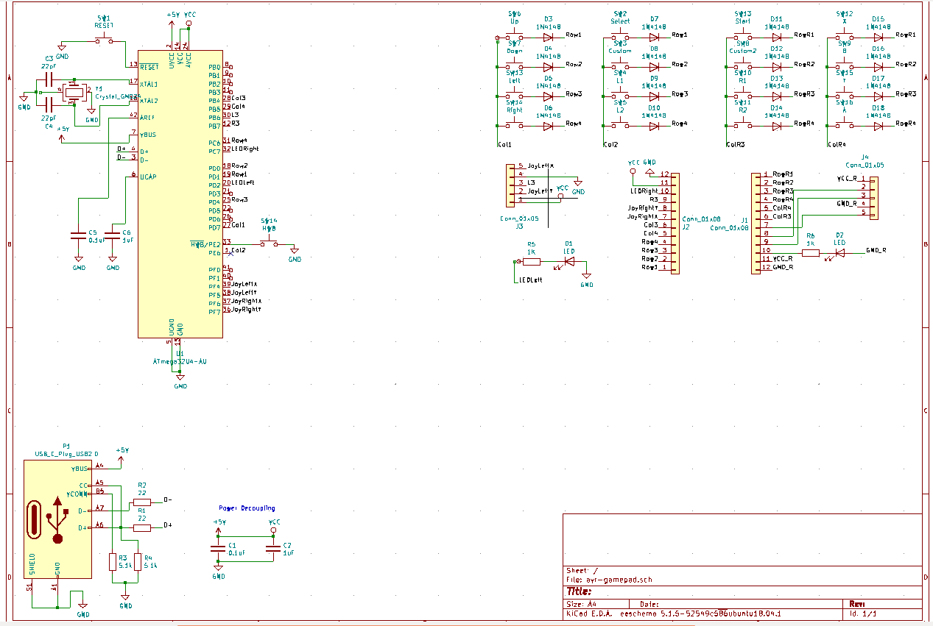Select the J4 Conn_01x05 connector
Viewport: 933px width, 626px height.
click(873, 197)
